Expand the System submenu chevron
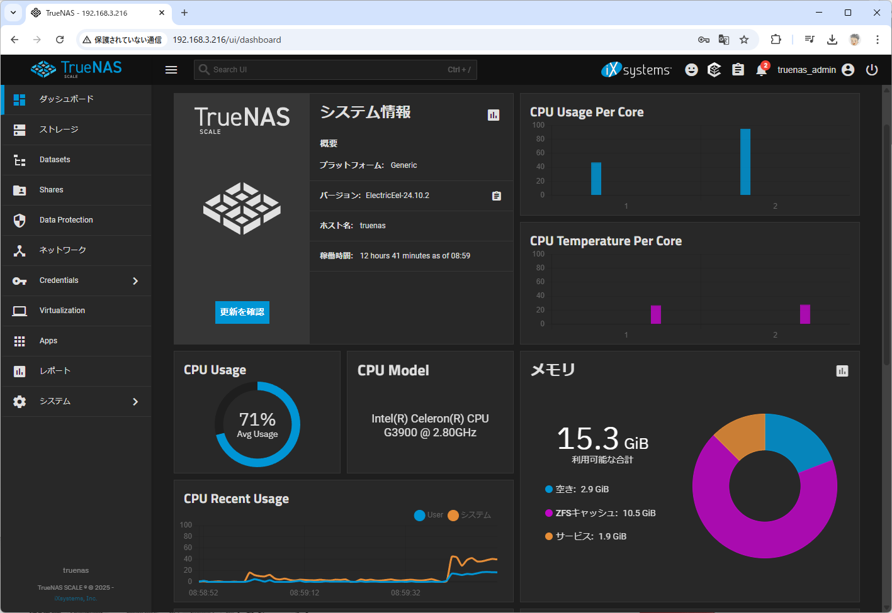This screenshot has height=613, width=892. pyautogui.click(x=135, y=402)
